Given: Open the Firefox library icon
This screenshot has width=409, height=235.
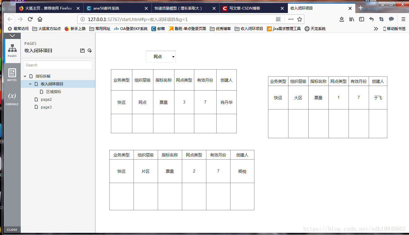Looking at the screenshot, I should click(352, 19).
